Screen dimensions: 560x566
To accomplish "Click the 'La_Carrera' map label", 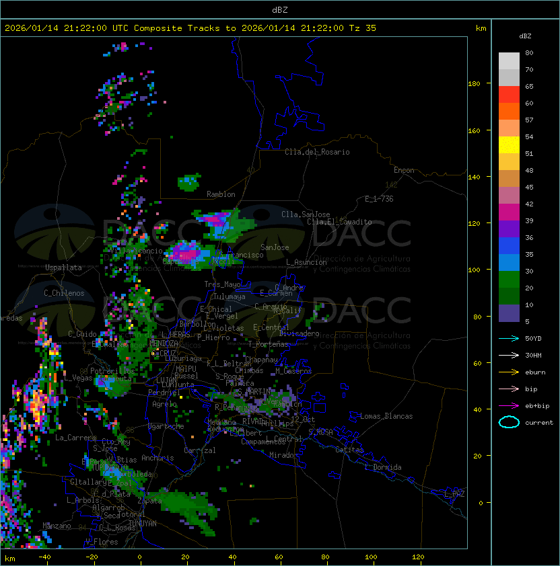I will tap(75, 438).
